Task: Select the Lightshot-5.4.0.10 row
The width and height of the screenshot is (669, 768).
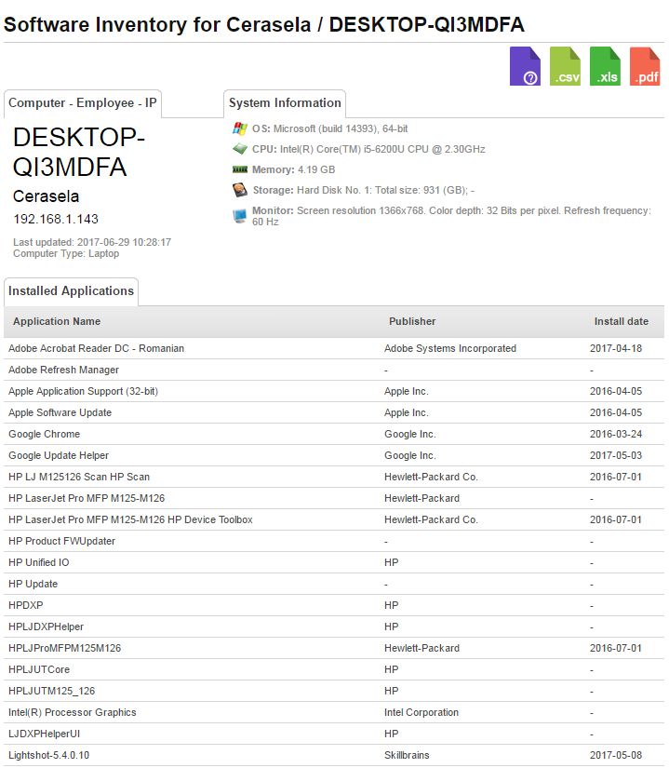Action: (334, 755)
